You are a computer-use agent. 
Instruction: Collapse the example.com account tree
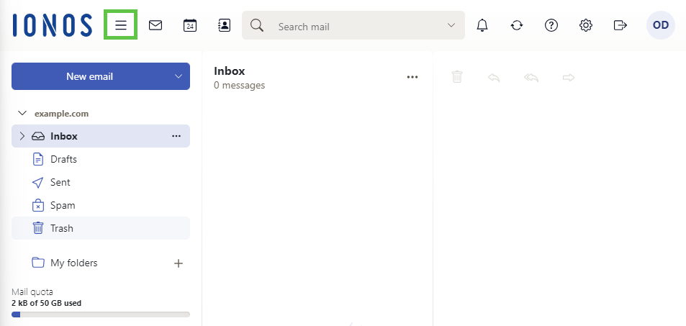coord(22,114)
